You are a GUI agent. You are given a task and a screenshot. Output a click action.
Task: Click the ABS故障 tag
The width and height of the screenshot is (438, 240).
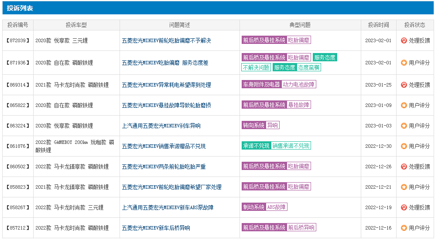[277, 207]
